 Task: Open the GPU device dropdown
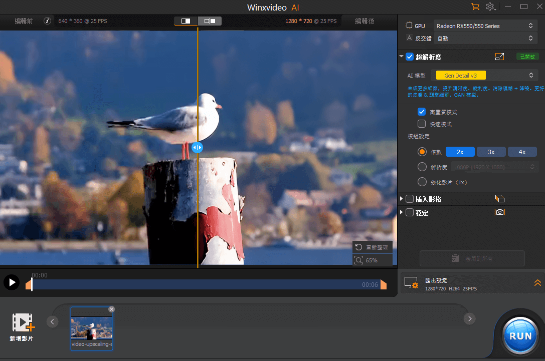[x=485, y=26]
